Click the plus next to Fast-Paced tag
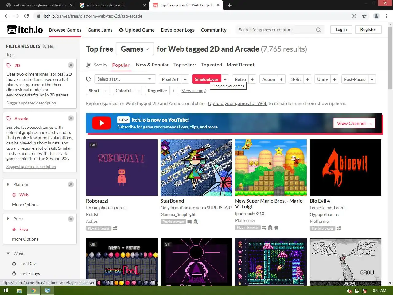 (372, 79)
